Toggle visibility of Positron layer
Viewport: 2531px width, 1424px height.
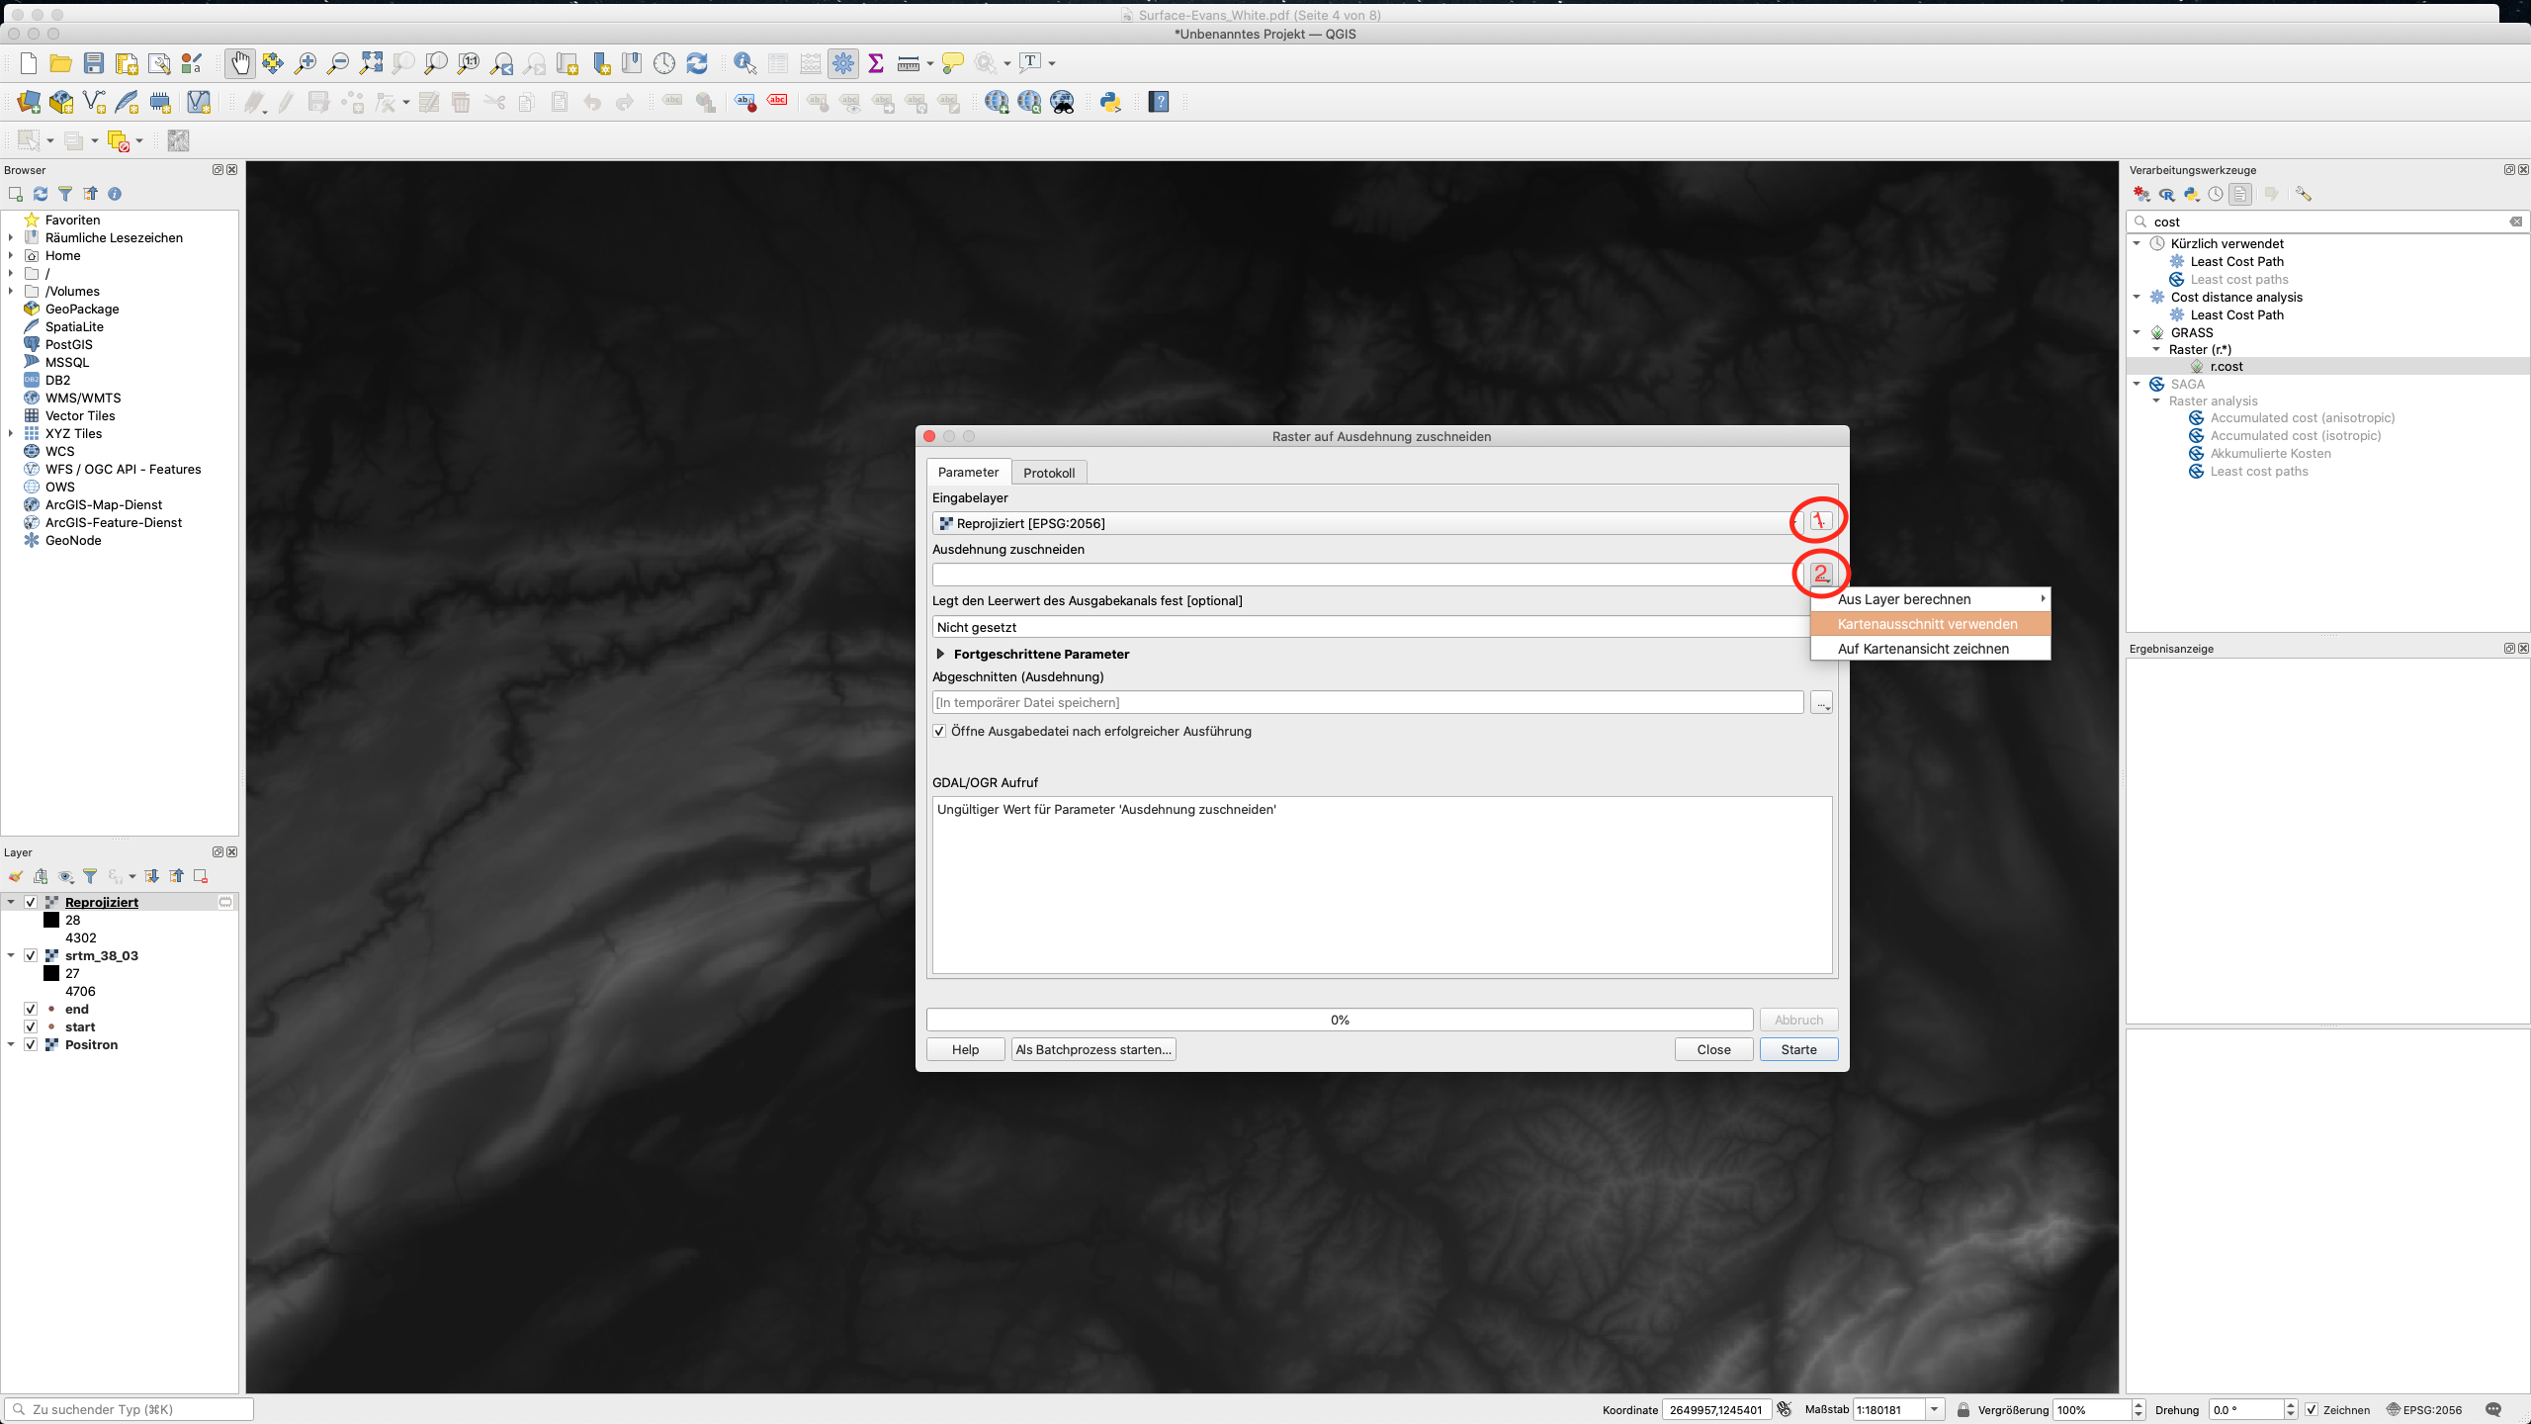(x=31, y=1044)
